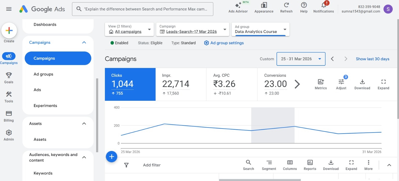Select Keywords in sidebar

[43, 173]
